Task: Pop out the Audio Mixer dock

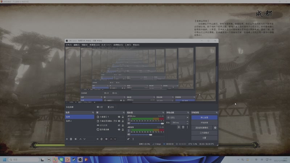Action: point(163,113)
